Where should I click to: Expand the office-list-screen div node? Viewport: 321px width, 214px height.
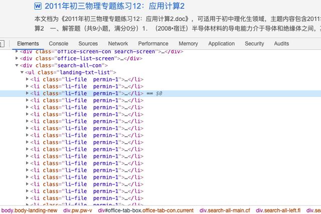point(17,58)
